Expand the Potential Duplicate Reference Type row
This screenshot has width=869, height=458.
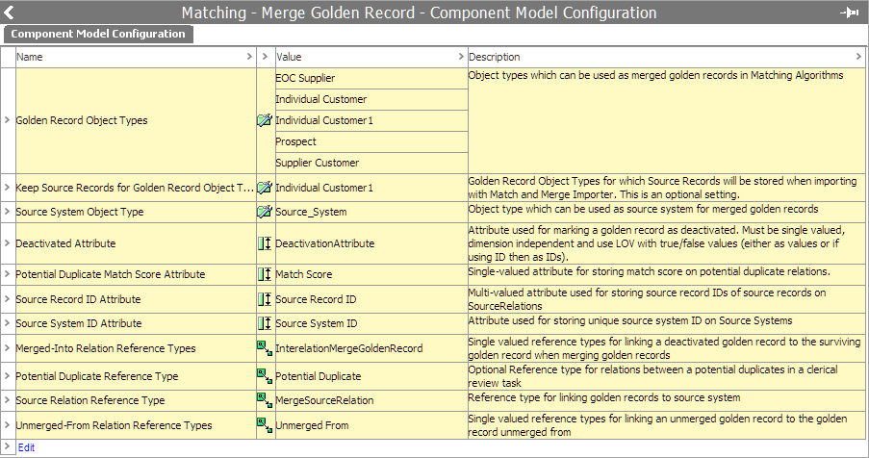click(x=7, y=376)
